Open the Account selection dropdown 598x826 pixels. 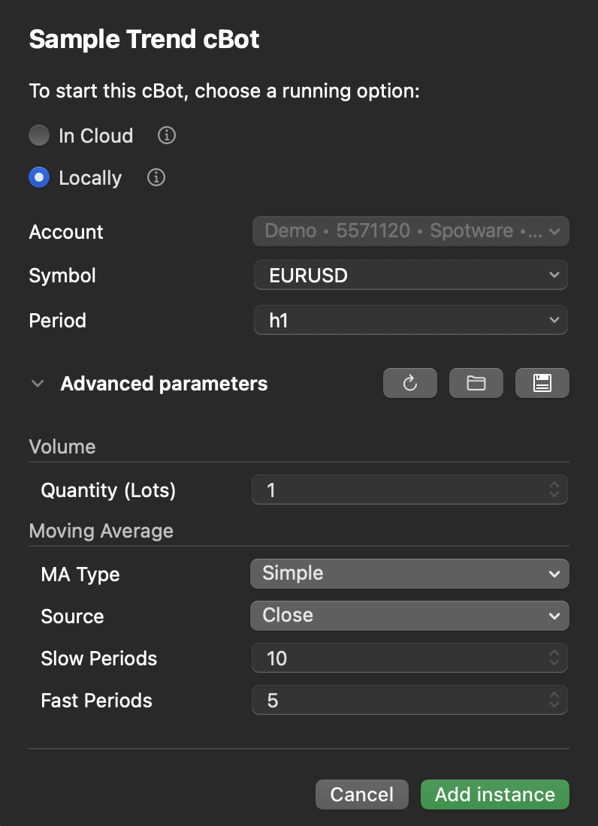[x=410, y=231]
